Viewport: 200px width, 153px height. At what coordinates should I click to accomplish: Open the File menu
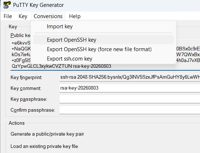pyautogui.click(x=8, y=16)
